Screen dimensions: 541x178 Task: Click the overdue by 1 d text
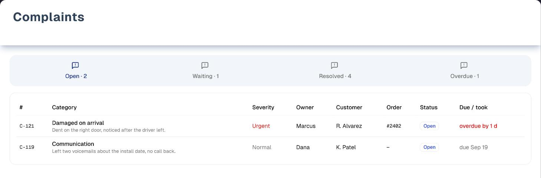click(x=478, y=126)
